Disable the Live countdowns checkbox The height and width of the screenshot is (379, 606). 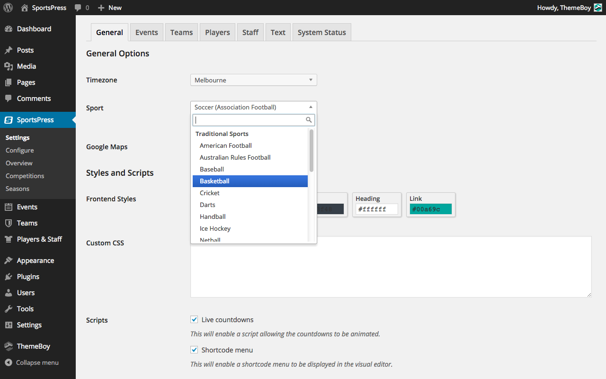pos(194,320)
